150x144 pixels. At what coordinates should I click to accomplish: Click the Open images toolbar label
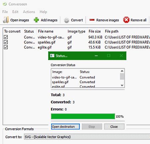pyautogui.click(x=20, y=20)
